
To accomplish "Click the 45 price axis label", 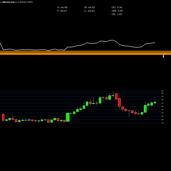I will (x=162, y=103).
